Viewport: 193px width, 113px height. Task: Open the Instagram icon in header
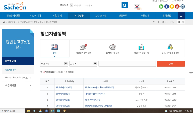182,7
